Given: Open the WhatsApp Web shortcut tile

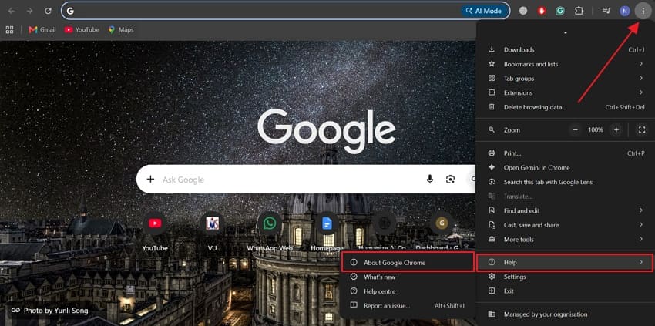Looking at the screenshot, I should point(270,232).
